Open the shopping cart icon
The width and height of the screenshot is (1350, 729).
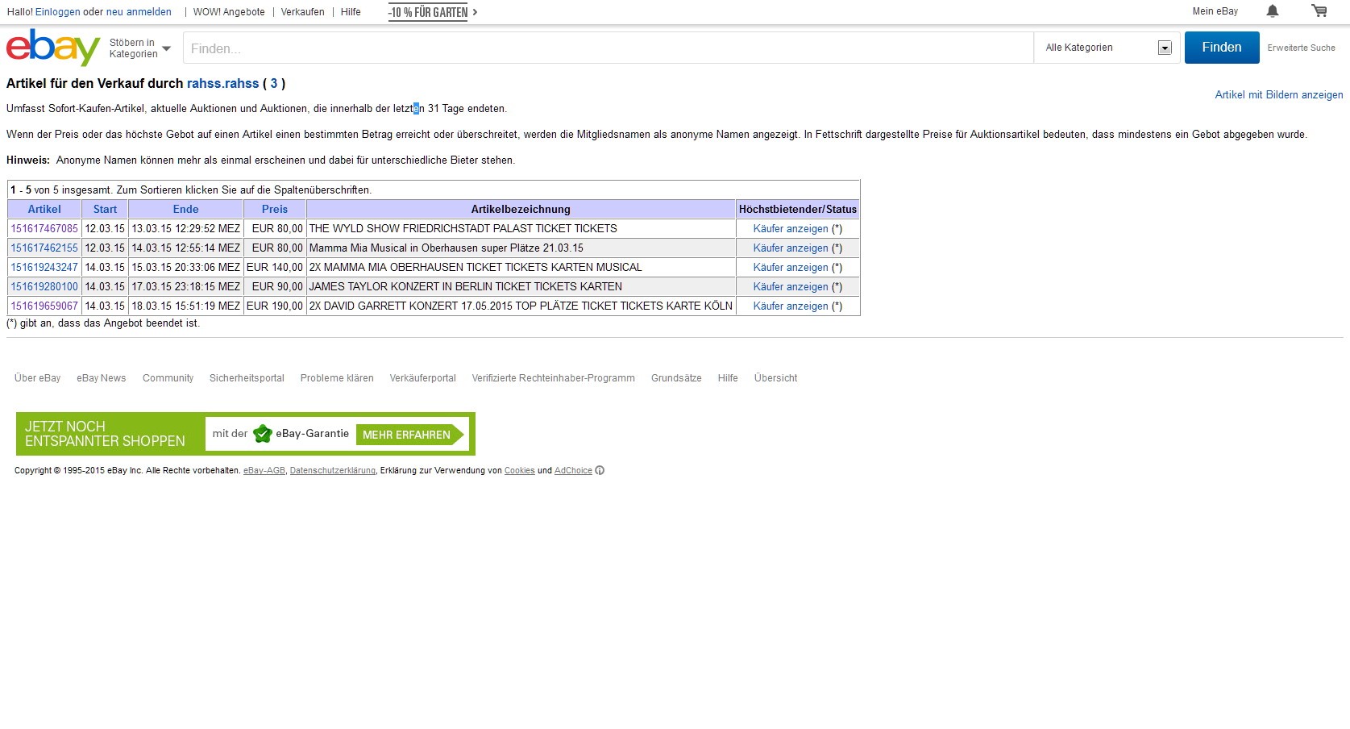[x=1319, y=11]
